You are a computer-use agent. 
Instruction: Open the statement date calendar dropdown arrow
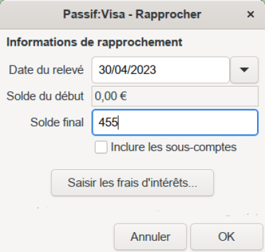pyautogui.click(x=244, y=70)
